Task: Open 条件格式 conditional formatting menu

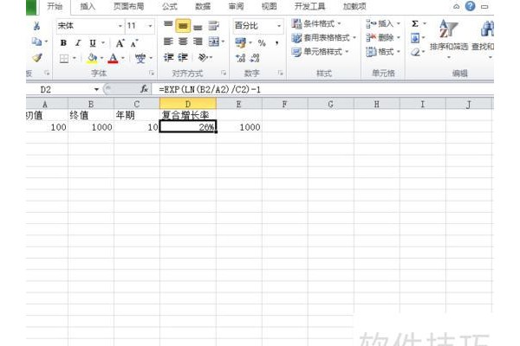Action: [316, 23]
